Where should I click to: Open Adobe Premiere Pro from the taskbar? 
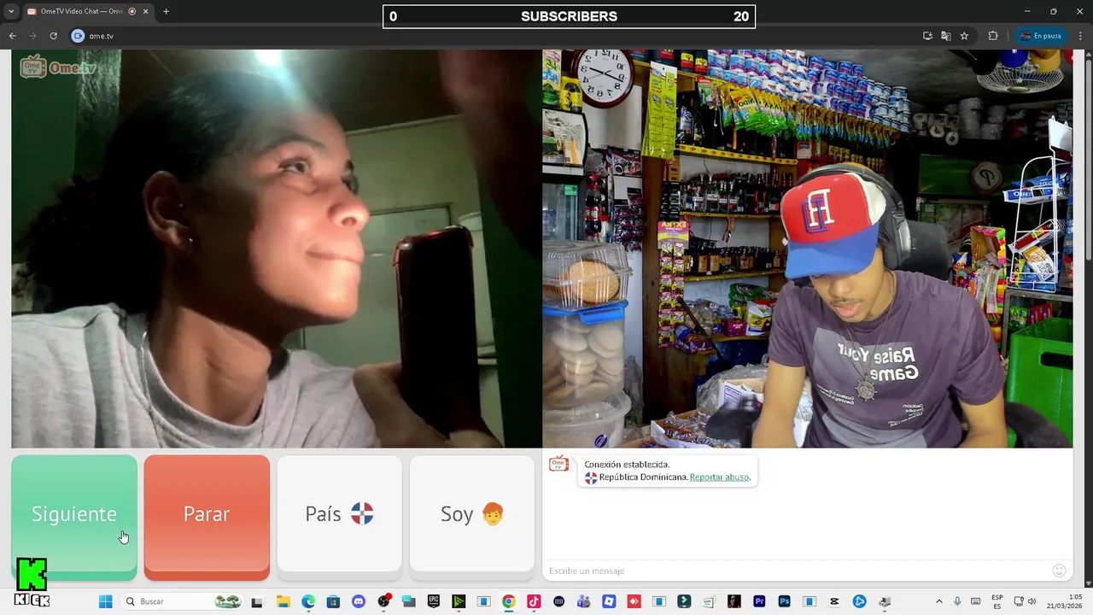point(759,601)
